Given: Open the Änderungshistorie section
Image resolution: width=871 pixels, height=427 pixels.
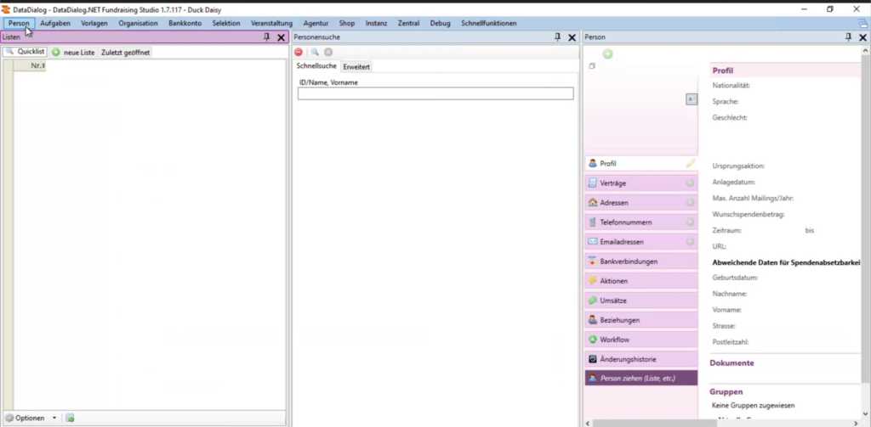Looking at the screenshot, I should 641,359.
